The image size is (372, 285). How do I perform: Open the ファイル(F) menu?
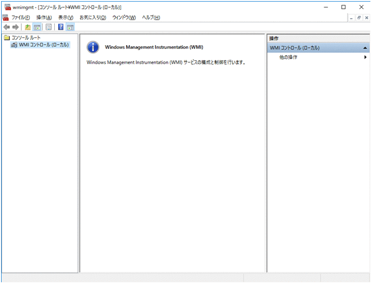(x=21, y=17)
